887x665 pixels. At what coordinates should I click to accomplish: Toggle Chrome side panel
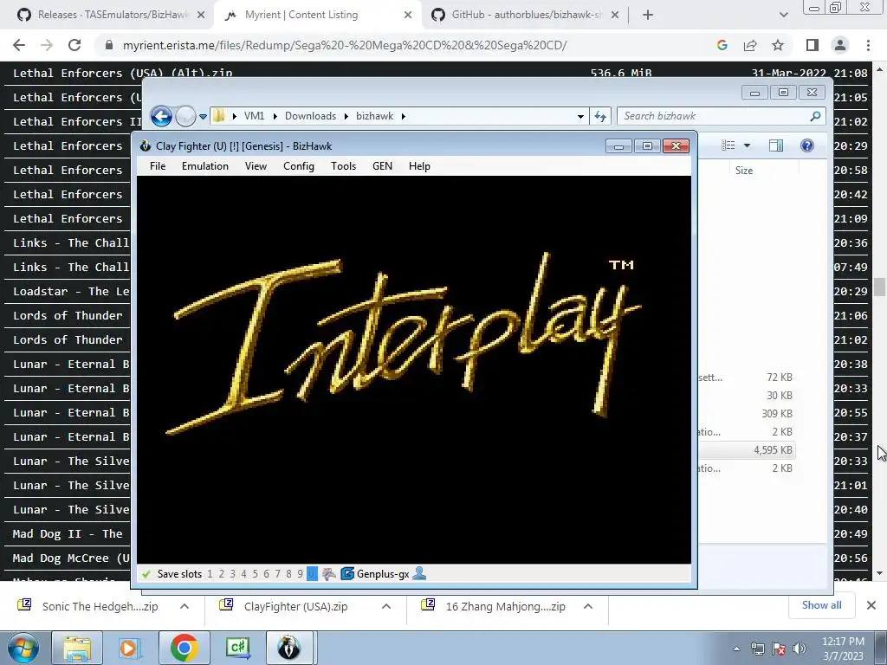click(x=813, y=45)
